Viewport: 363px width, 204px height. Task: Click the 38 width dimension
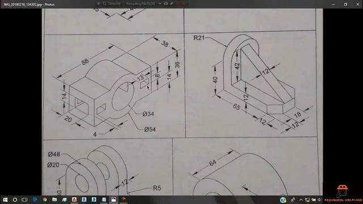click(x=164, y=44)
